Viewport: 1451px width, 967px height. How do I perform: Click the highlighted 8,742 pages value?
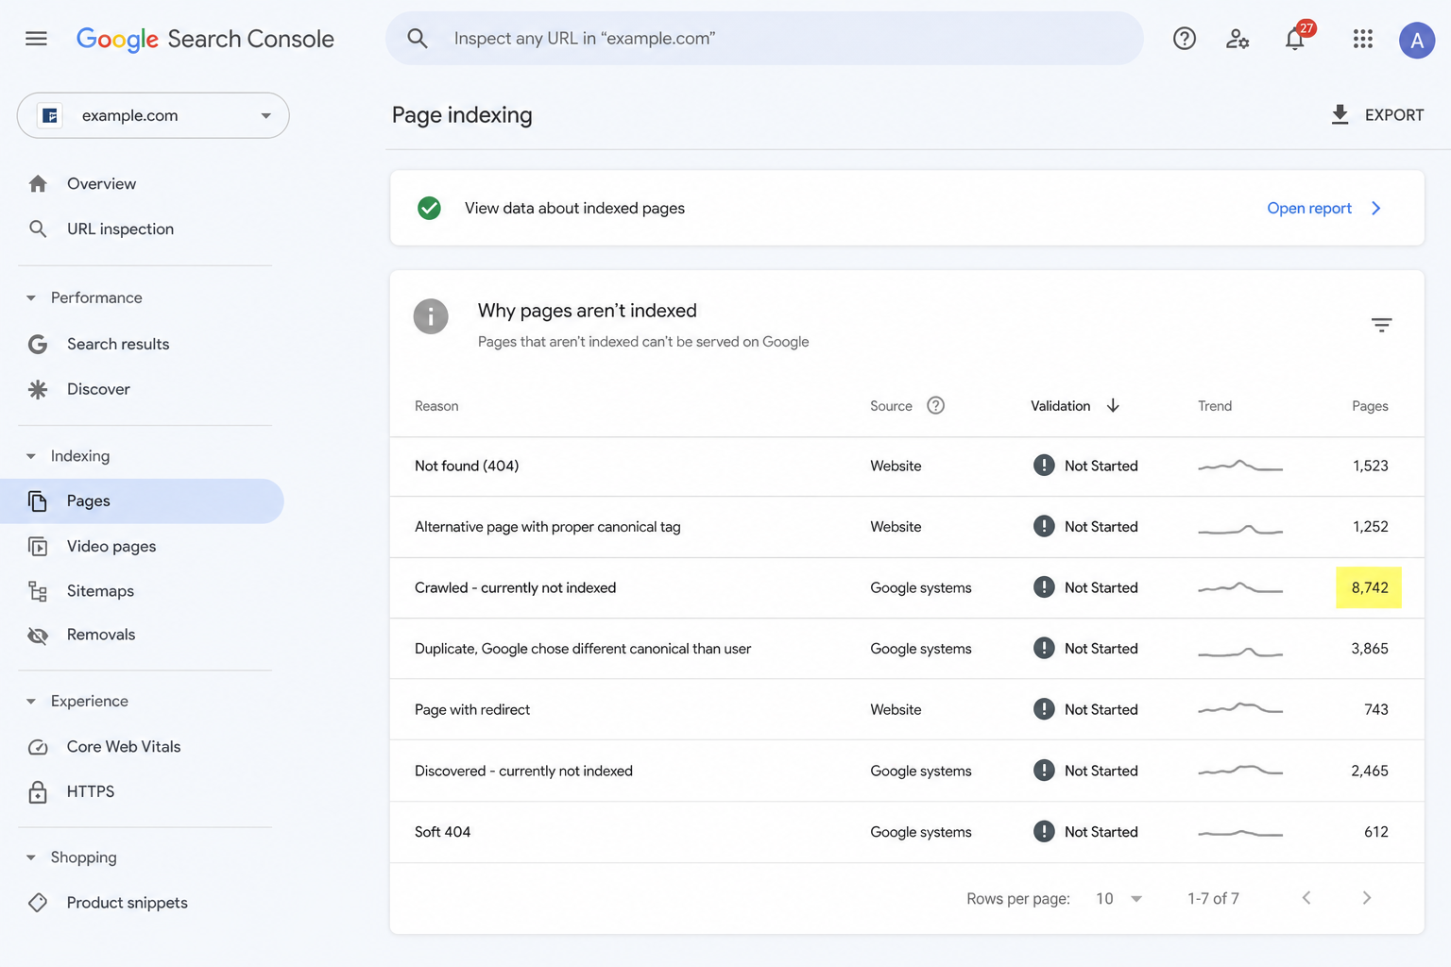click(x=1369, y=587)
